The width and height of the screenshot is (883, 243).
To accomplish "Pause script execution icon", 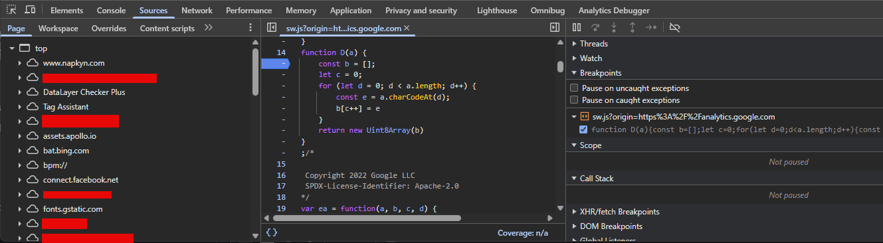I will (577, 27).
